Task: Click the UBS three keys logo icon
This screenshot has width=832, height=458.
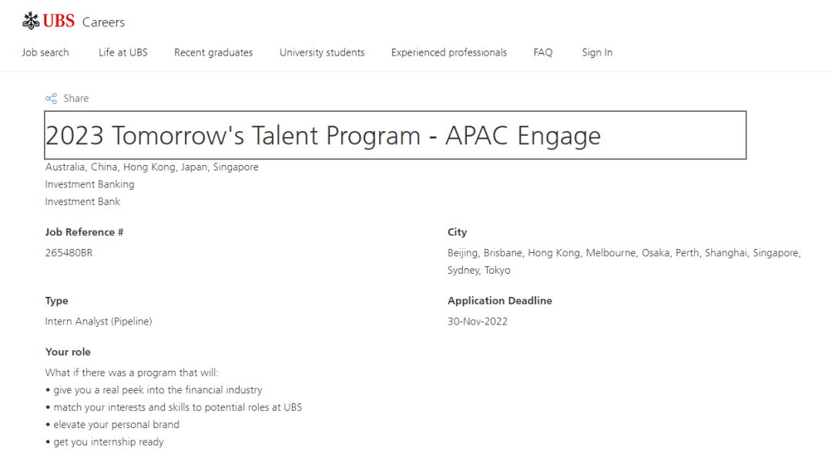Action: [x=31, y=21]
